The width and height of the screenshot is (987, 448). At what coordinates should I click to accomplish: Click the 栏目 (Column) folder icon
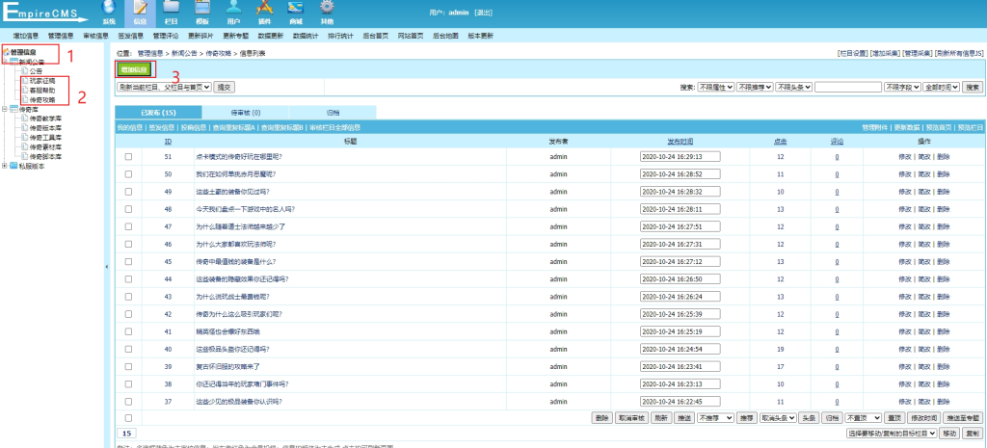[x=172, y=12]
